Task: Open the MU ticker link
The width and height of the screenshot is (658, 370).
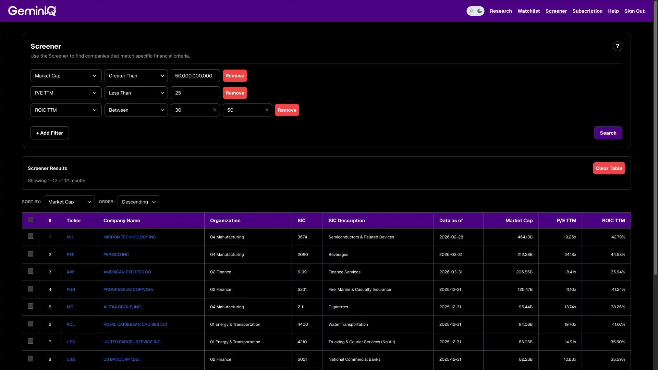Action: pyautogui.click(x=70, y=237)
